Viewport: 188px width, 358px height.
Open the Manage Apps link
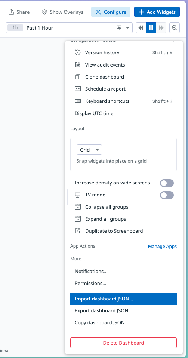(162, 247)
